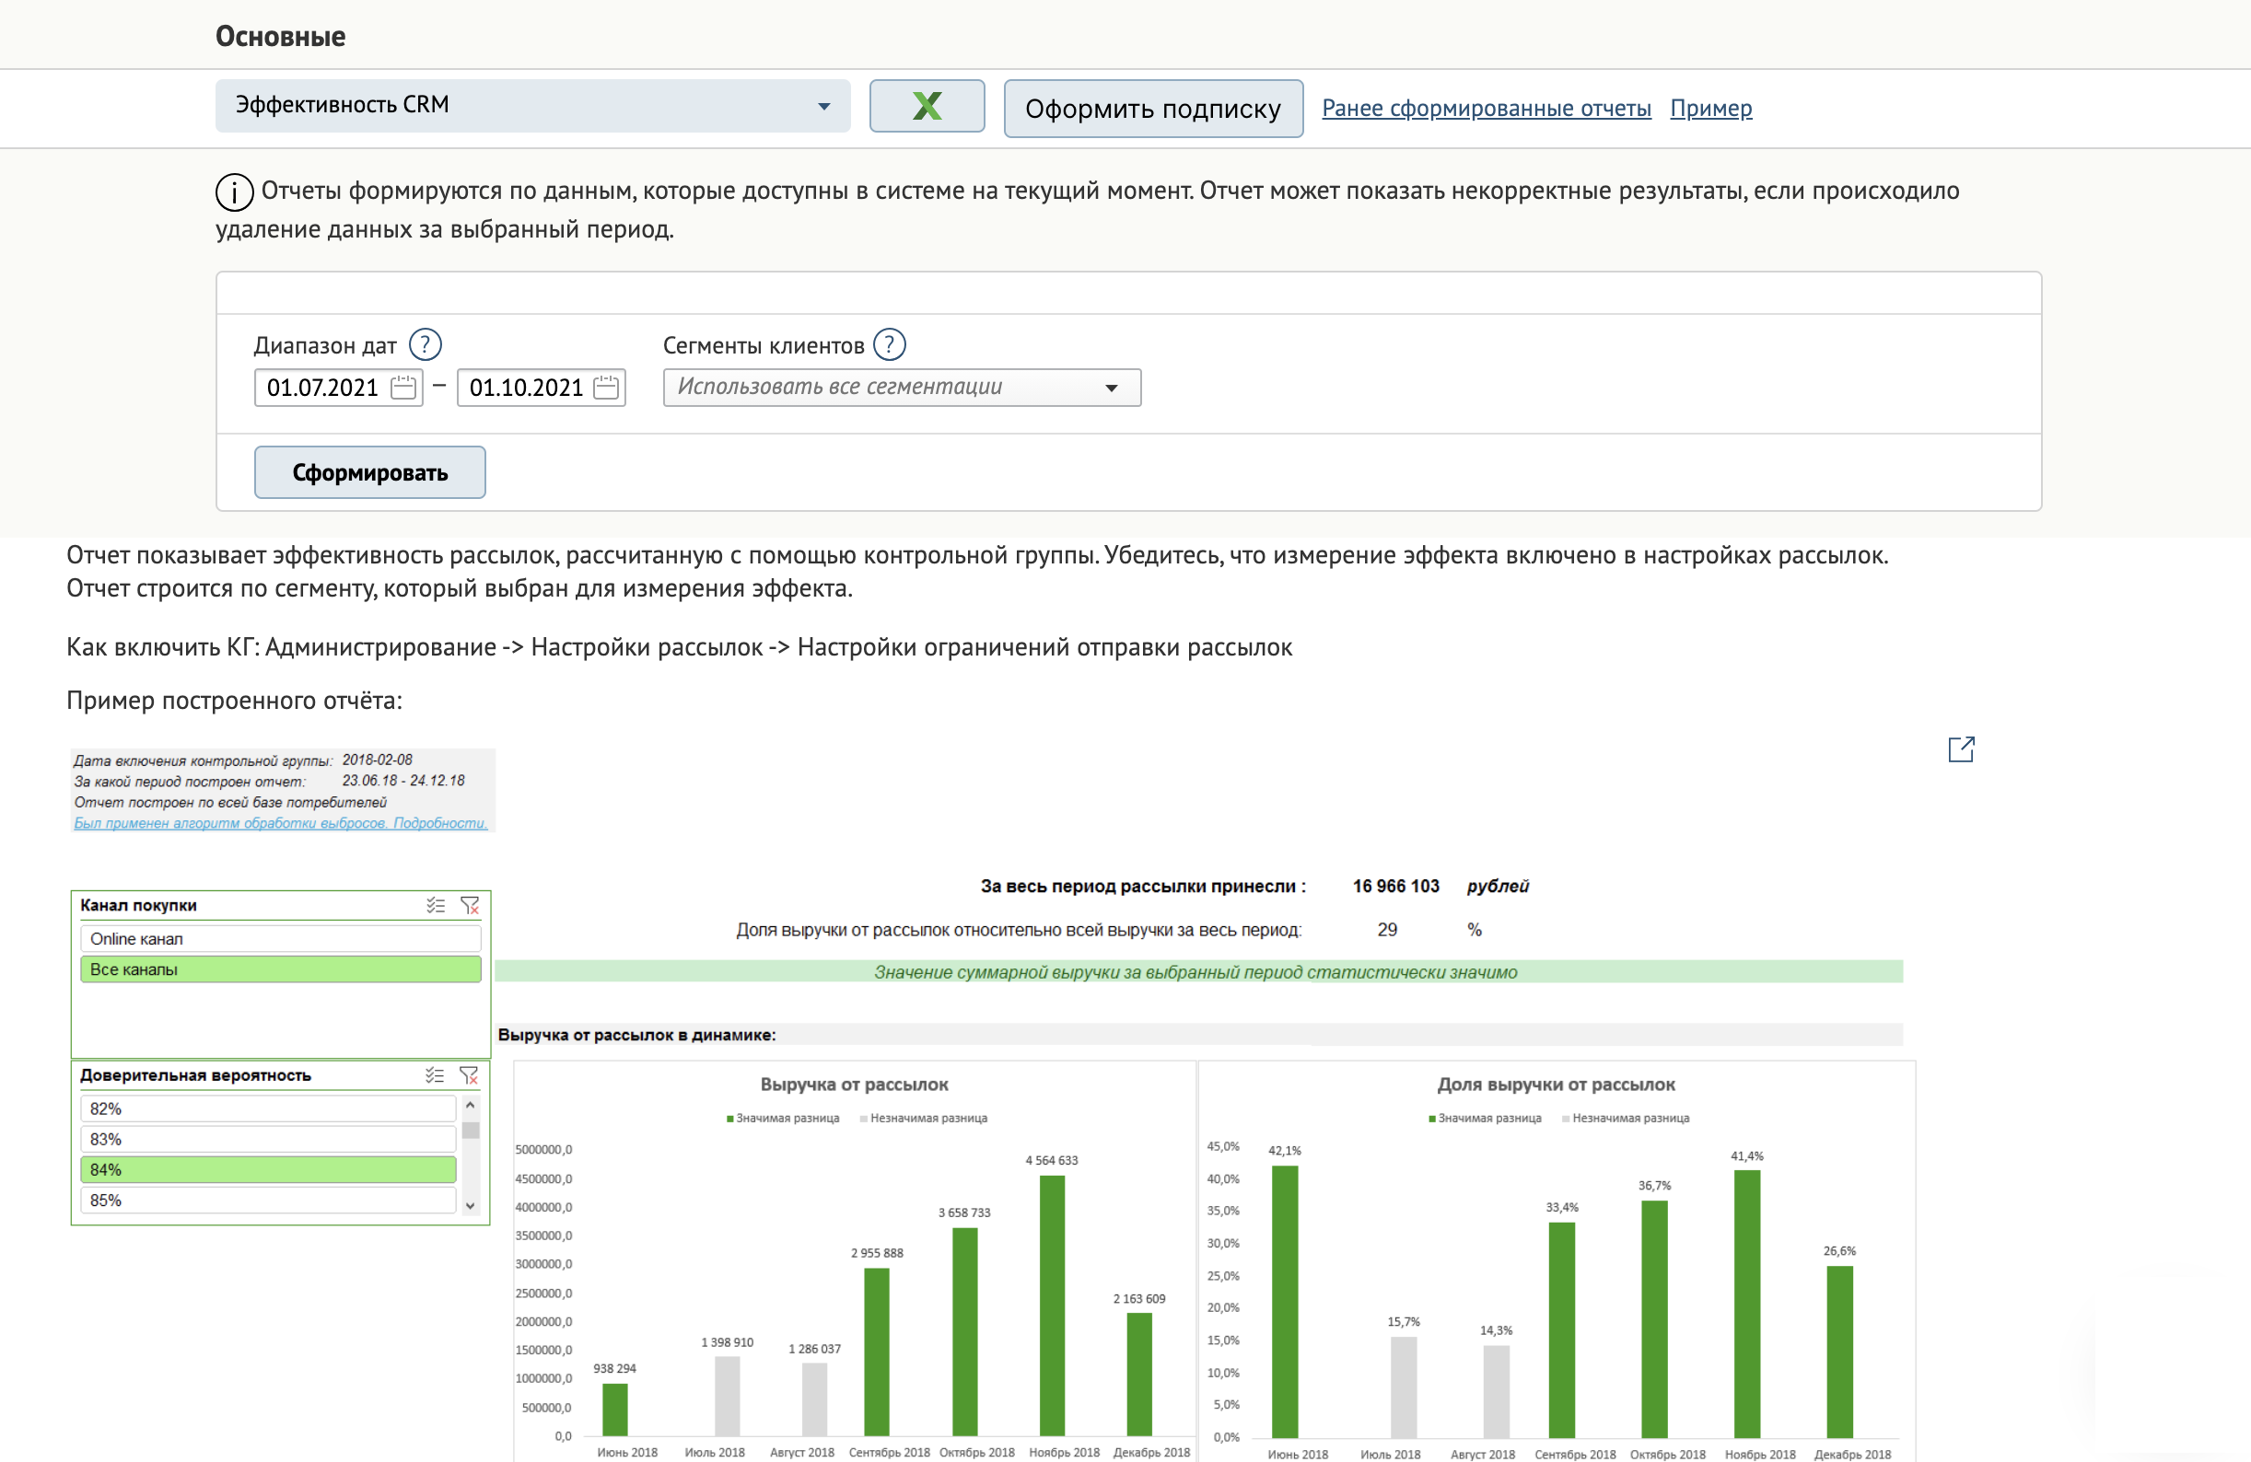Click multi-select icon in Канал покупки slicer

435,906
